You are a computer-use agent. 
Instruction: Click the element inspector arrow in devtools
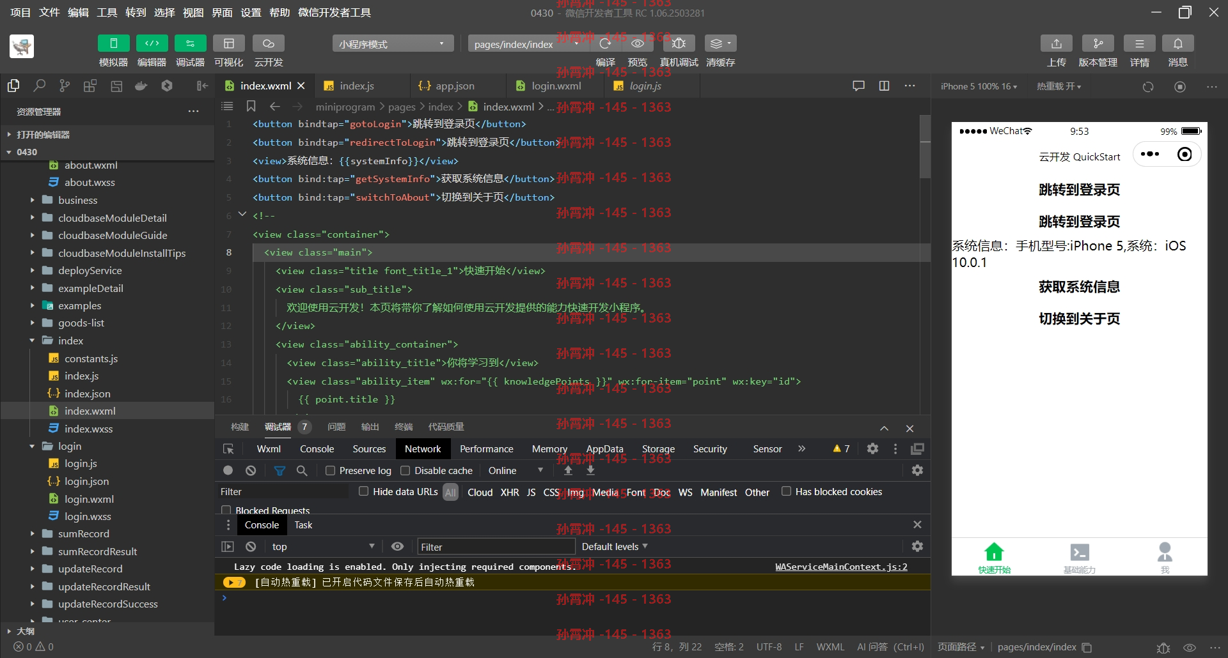click(228, 449)
